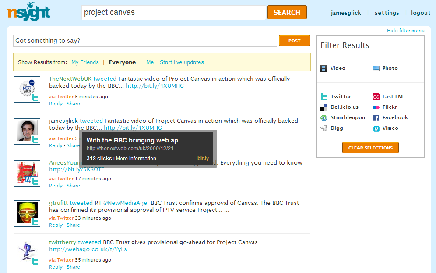Select the Del.icio.us filter icon

(323, 107)
